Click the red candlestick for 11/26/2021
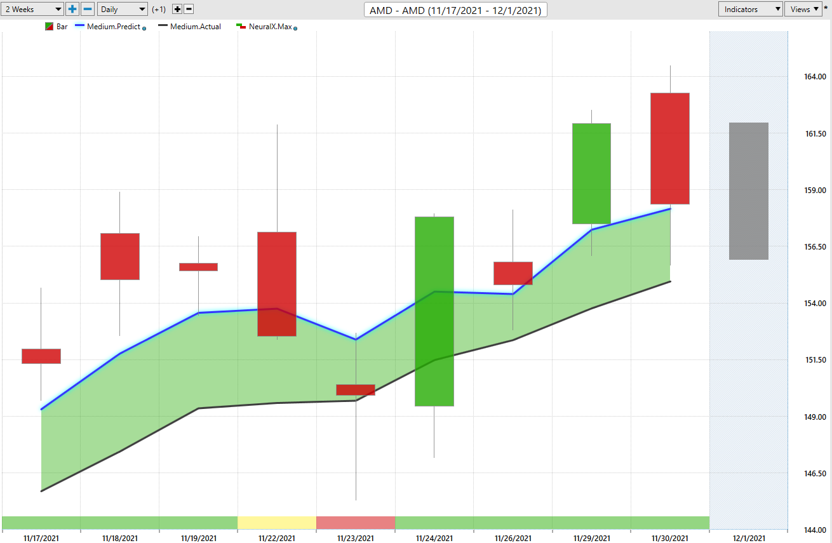 tap(513, 273)
